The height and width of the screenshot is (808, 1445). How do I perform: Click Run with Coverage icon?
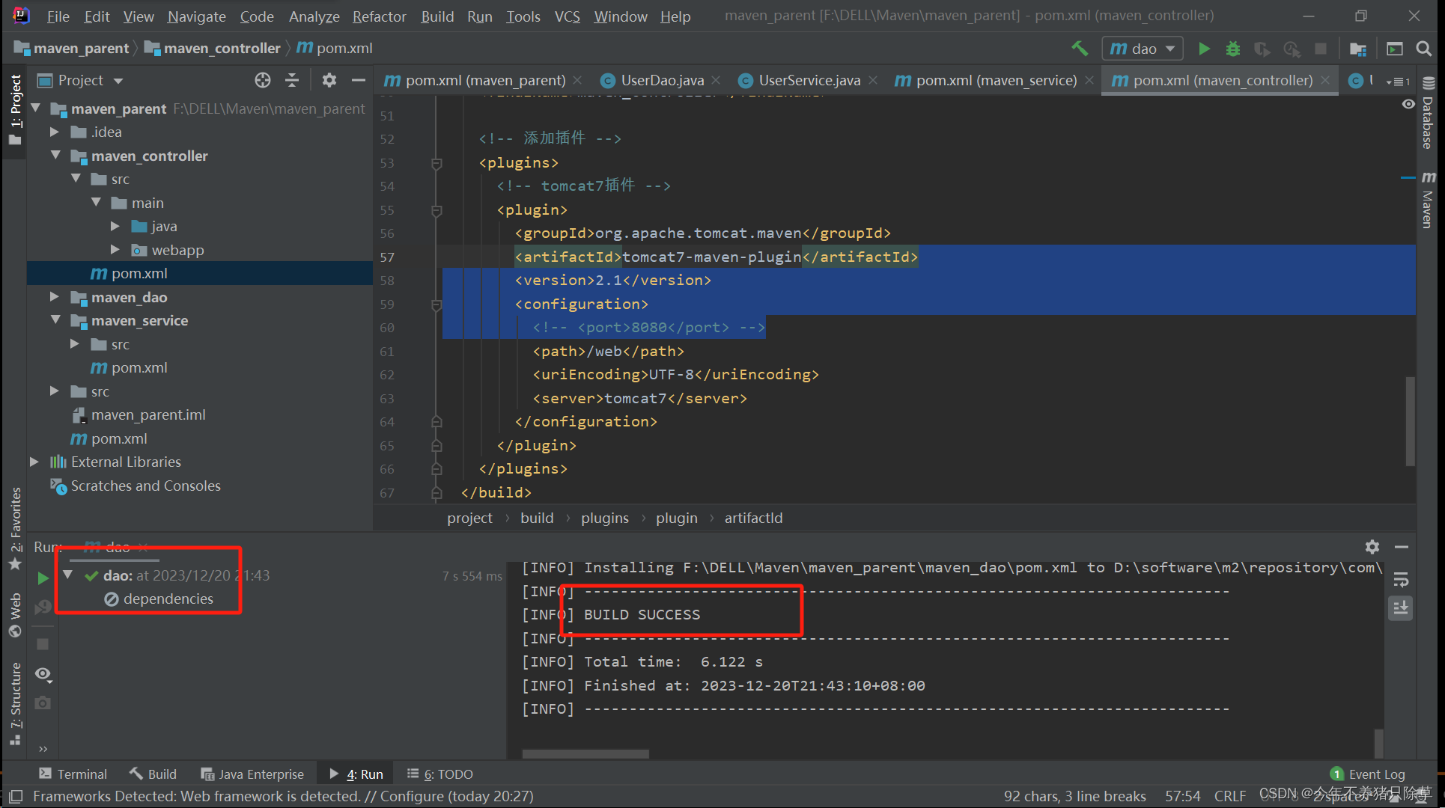[1262, 49]
